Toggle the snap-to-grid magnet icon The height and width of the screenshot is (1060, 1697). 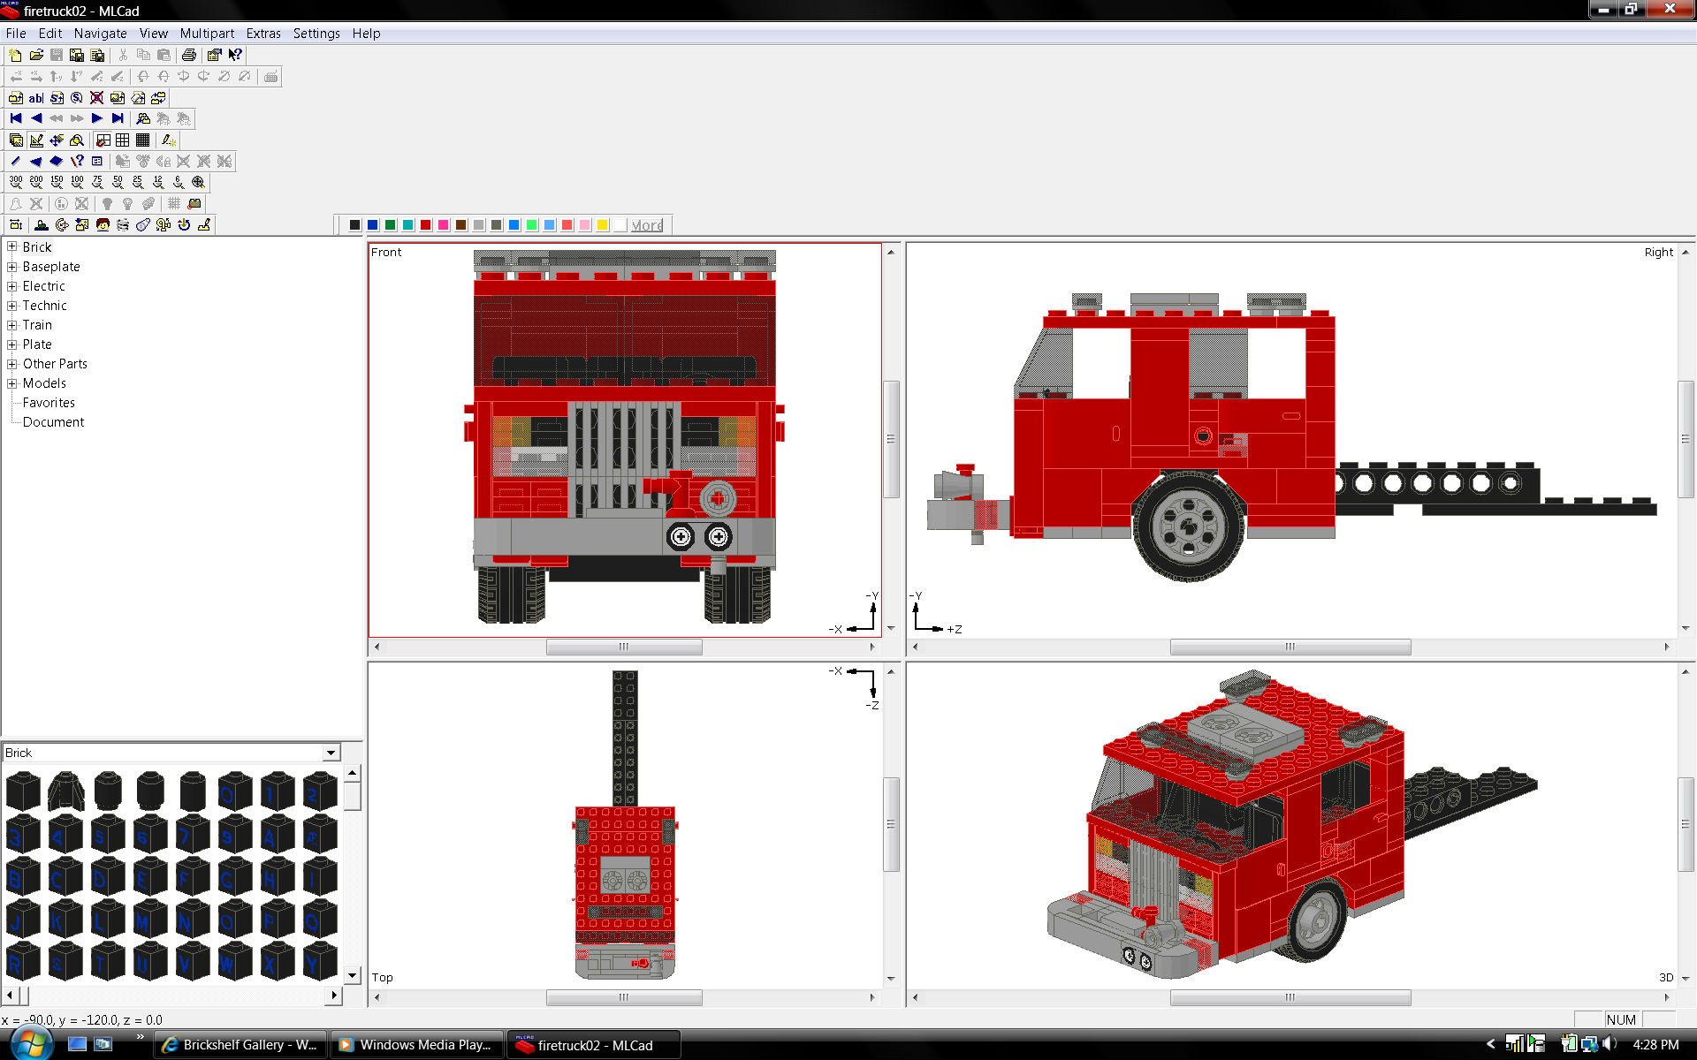click(103, 140)
